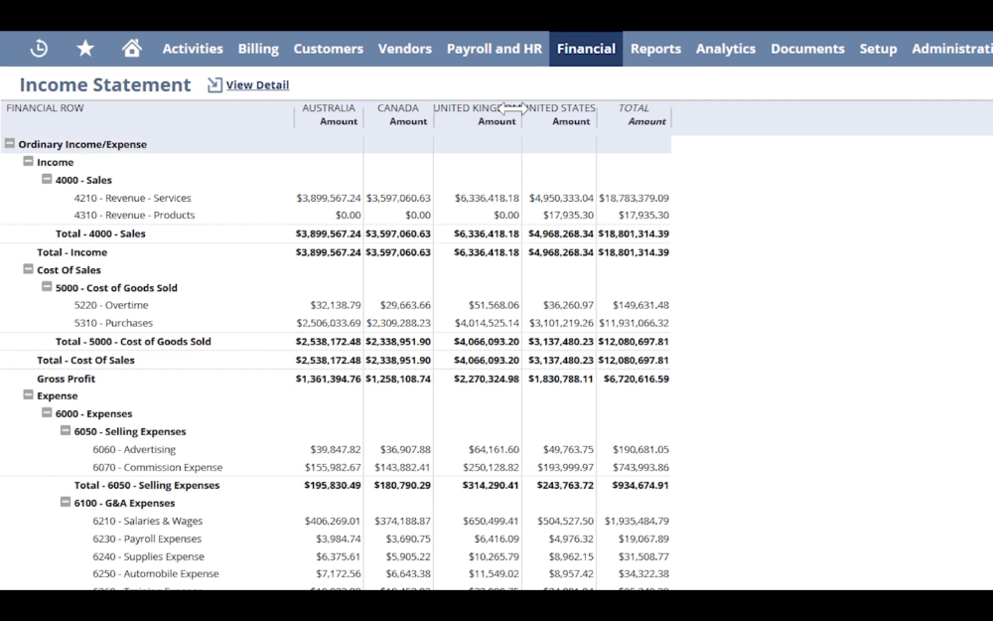Viewport: 993px width, 621px height.
Task: Click the Gross Profit total value
Action: click(x=634, y=379)
